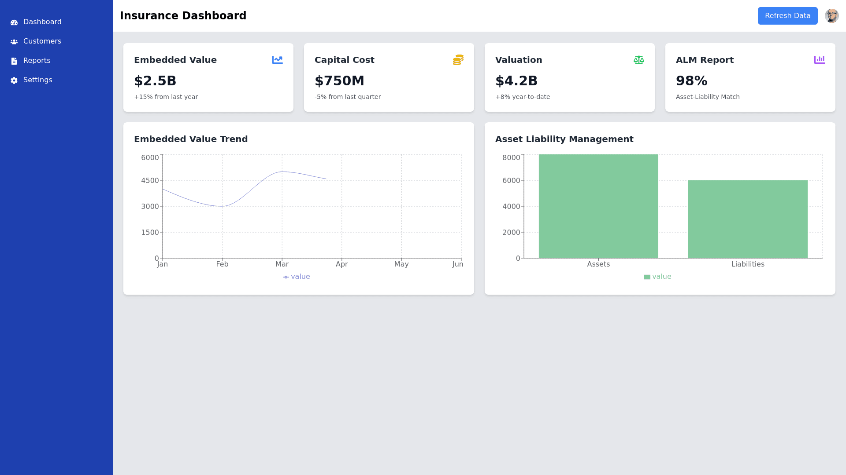
Task: Click the $4.2B Valuation card value
Action: (x=516, y=81)
